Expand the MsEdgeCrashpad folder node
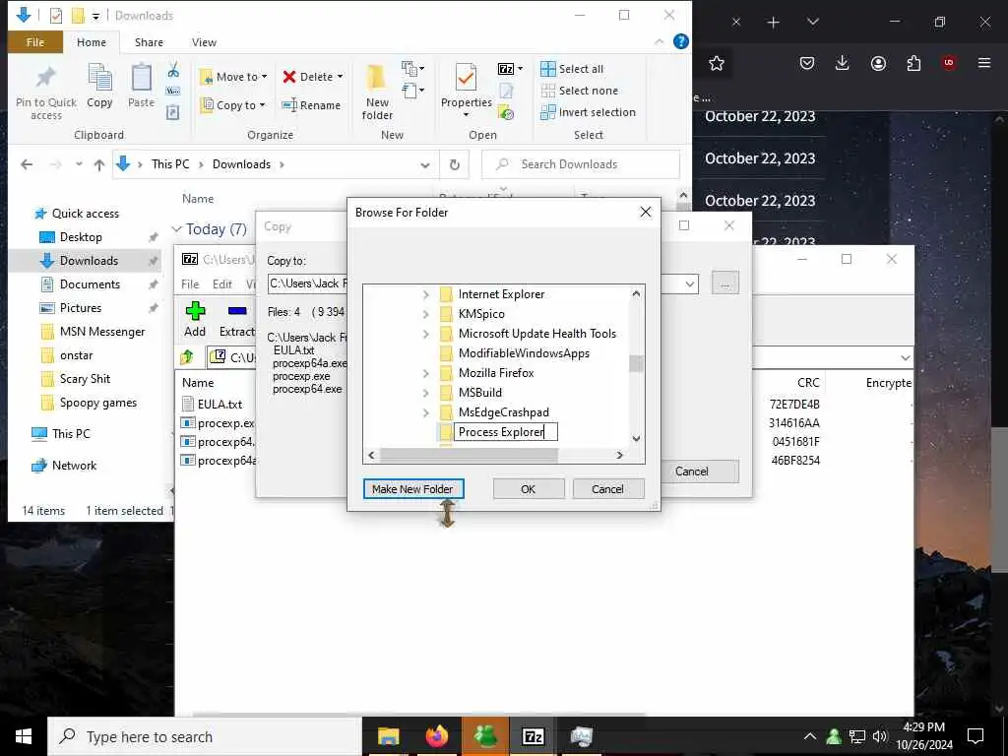The image size is (1008, 756). point(425,412)
